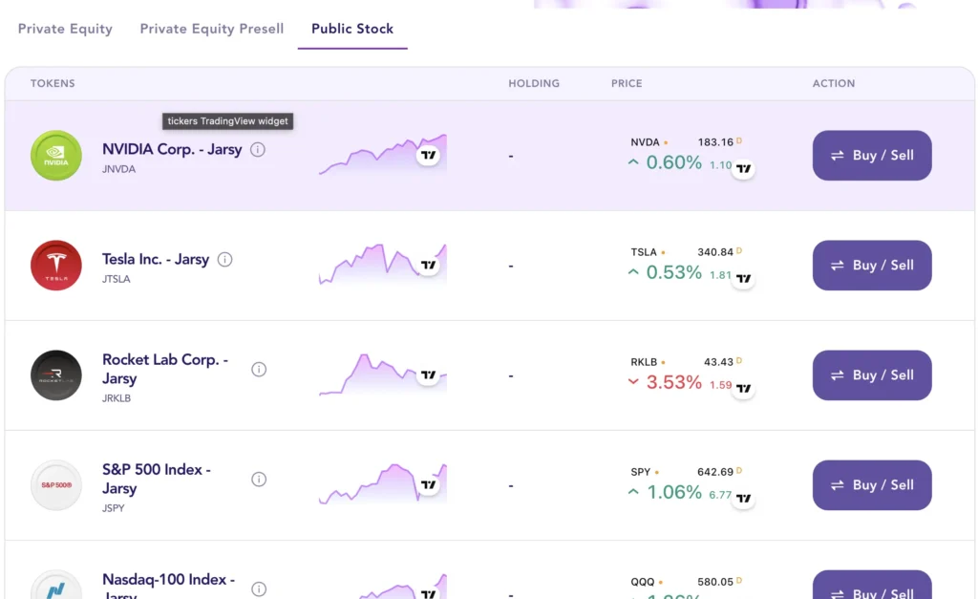Click Buy / Sell for S&P 500 Index
Image resolution: width=978 pixels, height=599 pixels.
pos(872,484)
